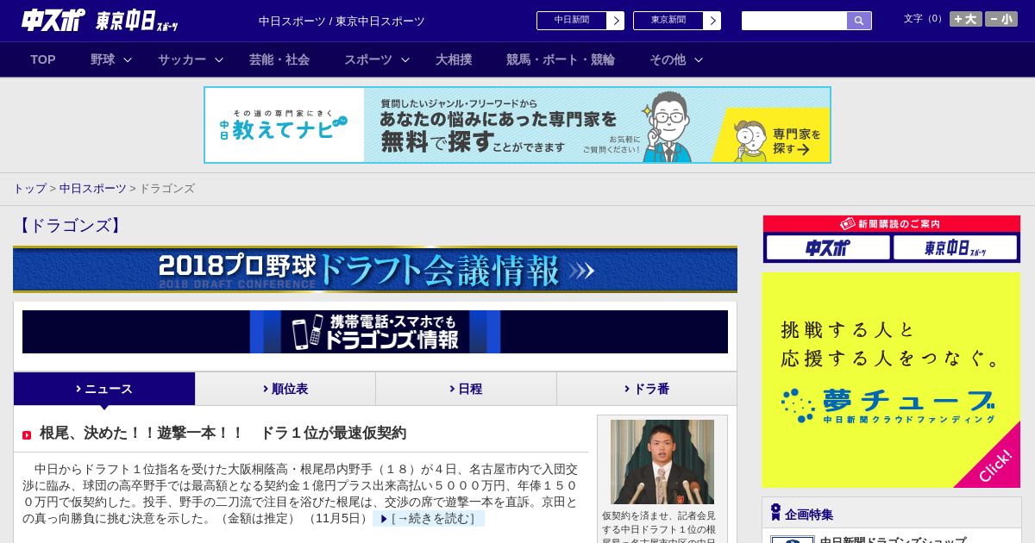Viewport: 1035px width, 543px height.
Task: Click 中スポ subscription button in sidebar
Action: point(828,248)
